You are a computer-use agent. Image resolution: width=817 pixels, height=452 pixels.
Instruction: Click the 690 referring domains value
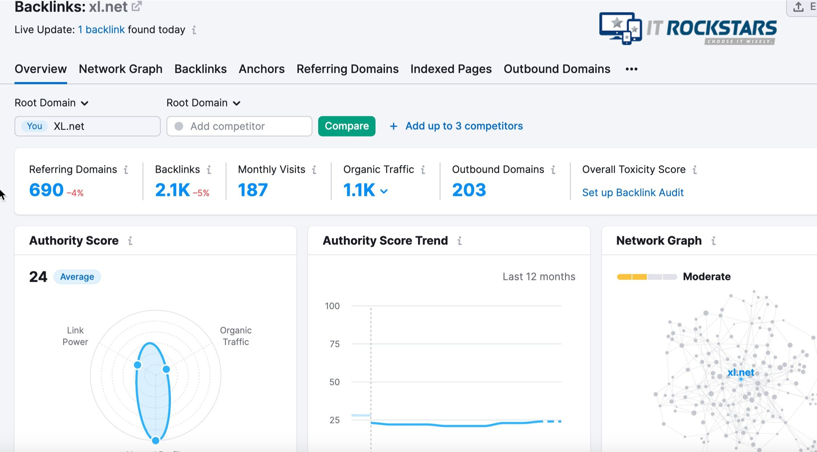46,190
